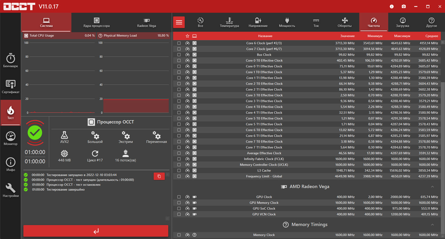Tick the Bus Clock checkbox
Viewport: 445px width, 239px height.
[179, 55]
